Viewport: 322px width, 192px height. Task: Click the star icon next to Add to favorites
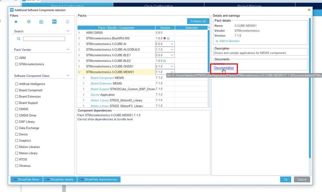(x=217, y=41)
